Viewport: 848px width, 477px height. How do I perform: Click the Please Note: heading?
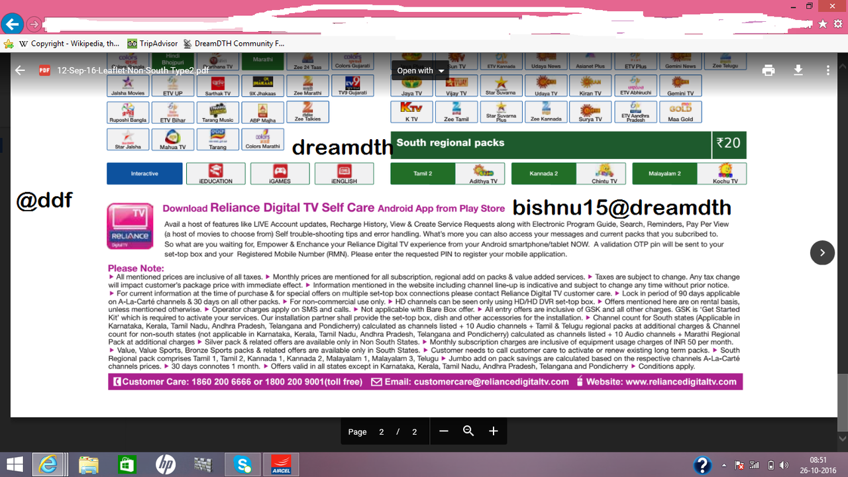[x=135, y=269]
